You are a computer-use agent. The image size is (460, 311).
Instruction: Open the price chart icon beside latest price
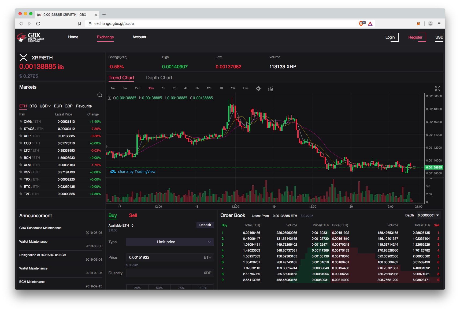[x=61, y=67]
